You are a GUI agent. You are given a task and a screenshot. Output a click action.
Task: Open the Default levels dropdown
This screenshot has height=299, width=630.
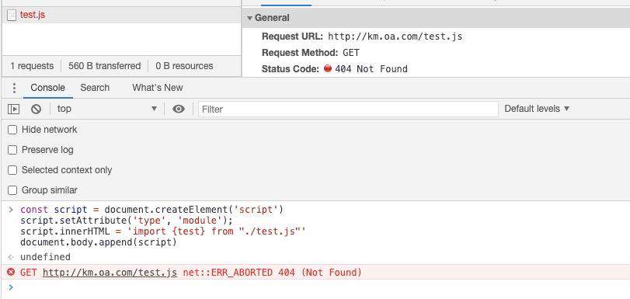537,109
